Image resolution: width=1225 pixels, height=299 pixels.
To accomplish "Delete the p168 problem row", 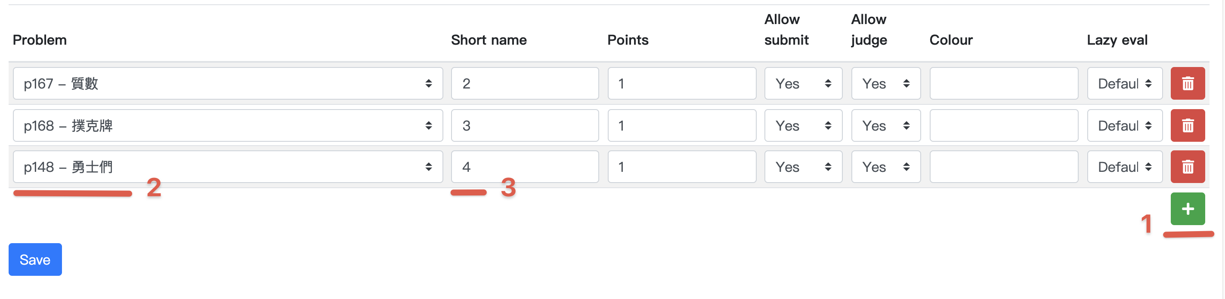I will pos(1187,125).
